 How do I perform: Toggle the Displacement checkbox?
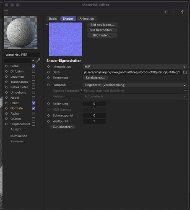click(x=34, y=124)
